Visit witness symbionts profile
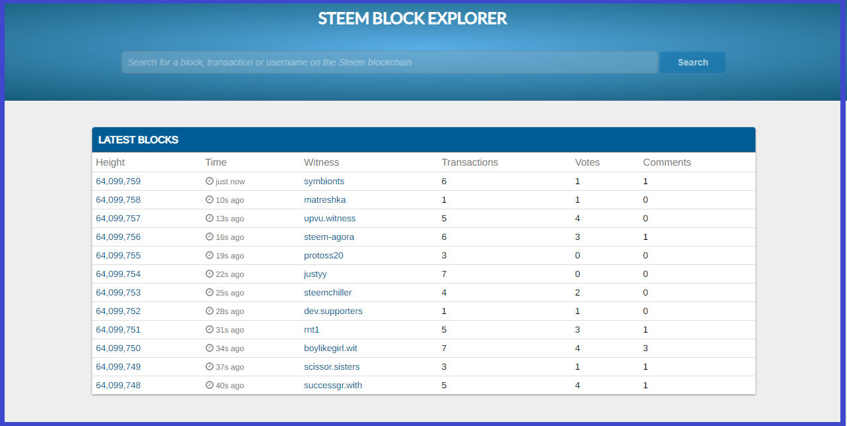This screenshot has height=426, width=847. click(324, 181)
